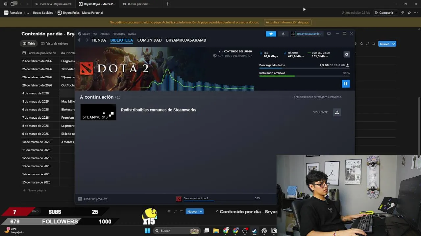Image resolution: width=421 pixels, height=236 pixels.
Task: Open the weather widget showing 22°C
Action: [x=14, y=231]
